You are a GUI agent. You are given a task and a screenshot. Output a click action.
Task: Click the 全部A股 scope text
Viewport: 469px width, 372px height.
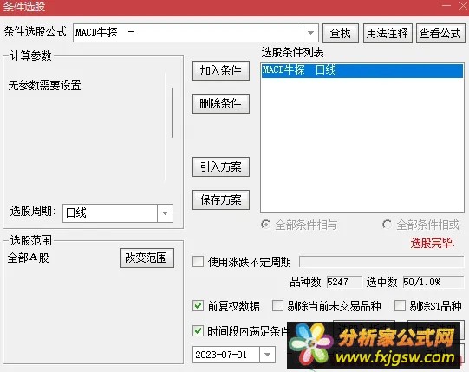click(28, 258)
